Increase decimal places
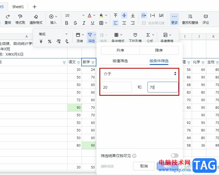Image resolution: width=219 pixels, height=175 pixels. point(58,41)
